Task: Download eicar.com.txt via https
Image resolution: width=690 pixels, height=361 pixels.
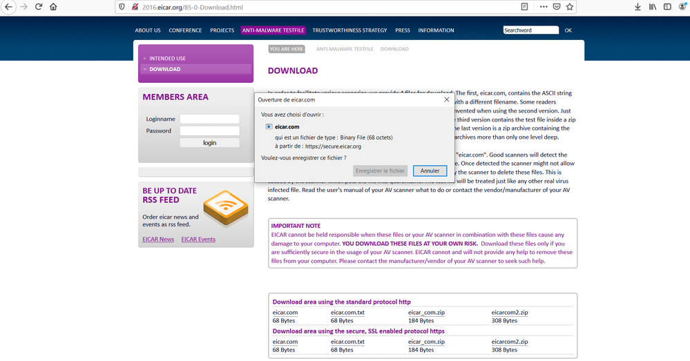Action: click(x=347, y=342)
